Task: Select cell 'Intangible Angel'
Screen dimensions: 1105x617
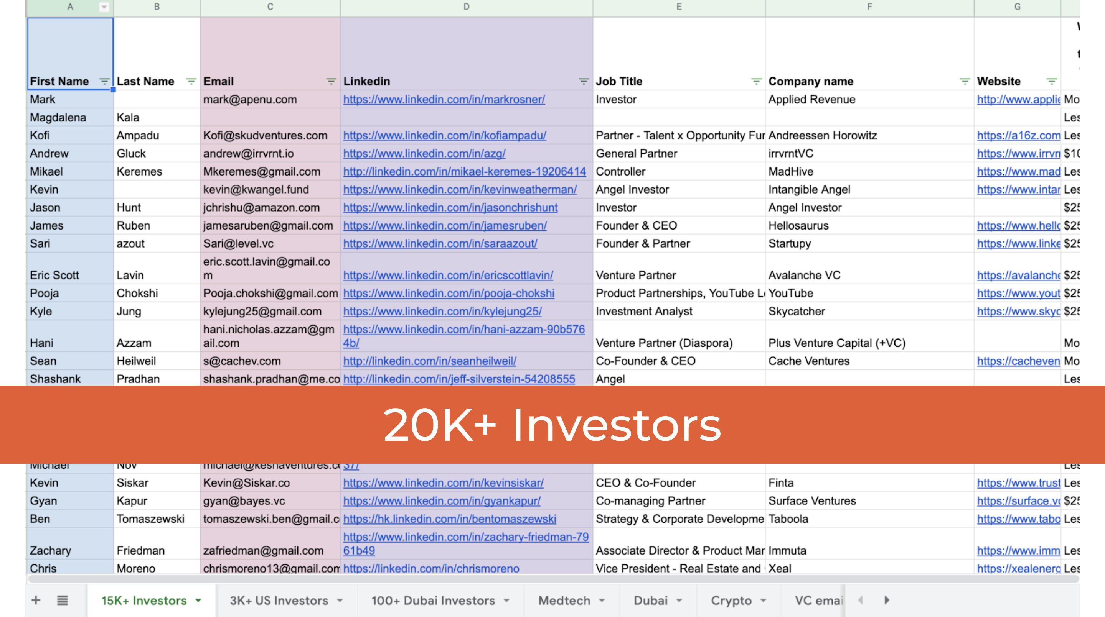Action: (x=869, y=189)
